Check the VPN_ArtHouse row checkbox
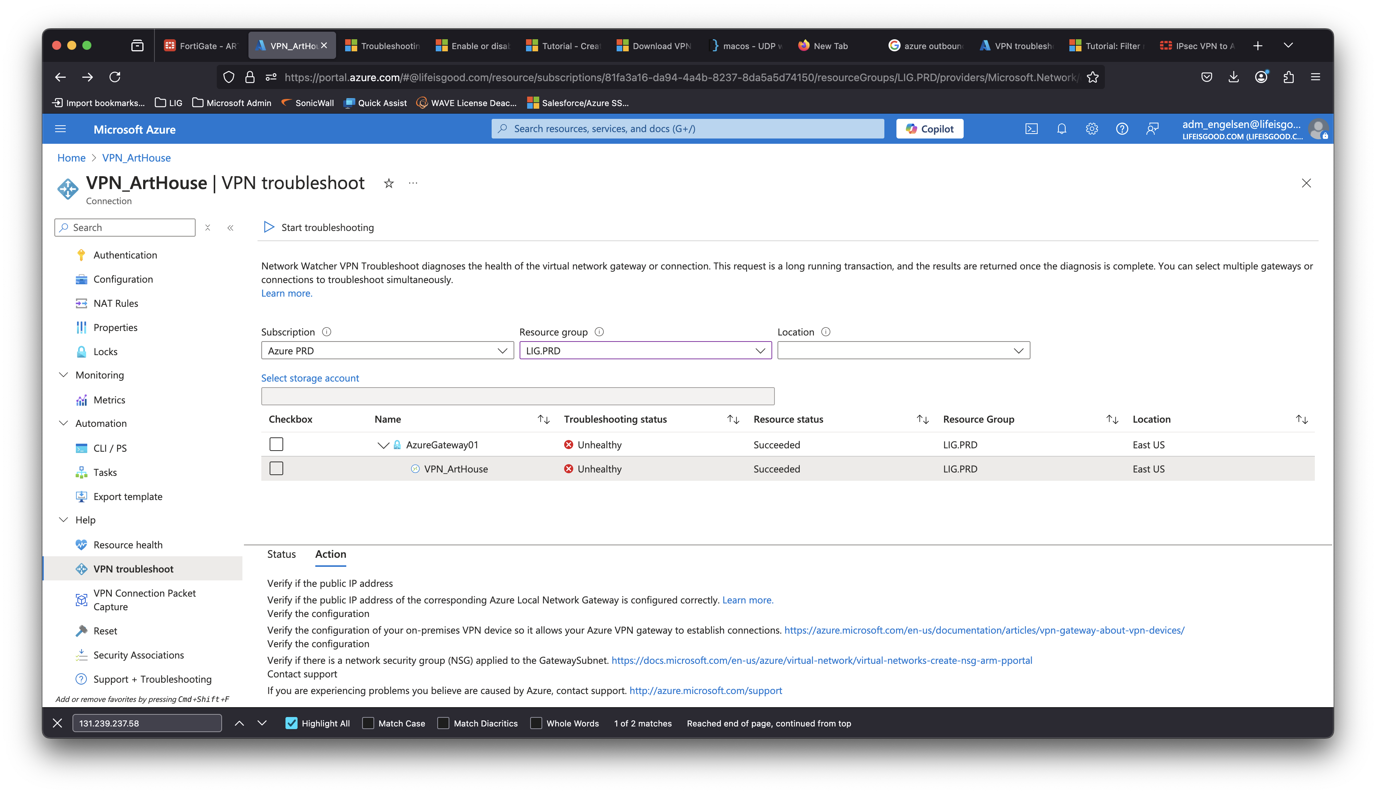This screenshot has width=1376, height=794. [277, 468]
